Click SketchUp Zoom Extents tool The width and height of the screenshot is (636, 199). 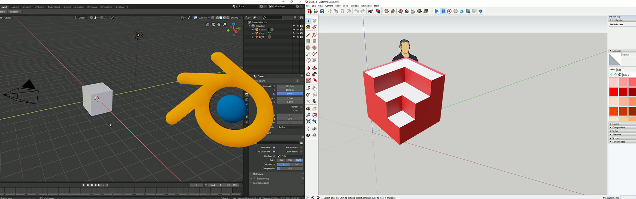point(308,121)
